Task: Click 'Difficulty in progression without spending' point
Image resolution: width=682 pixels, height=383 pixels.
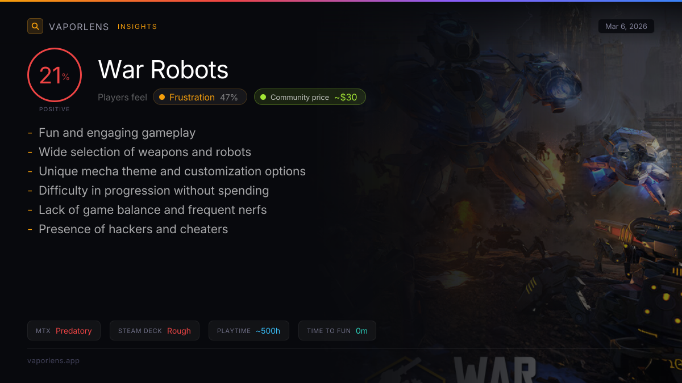Action: (x=153, y=191)
